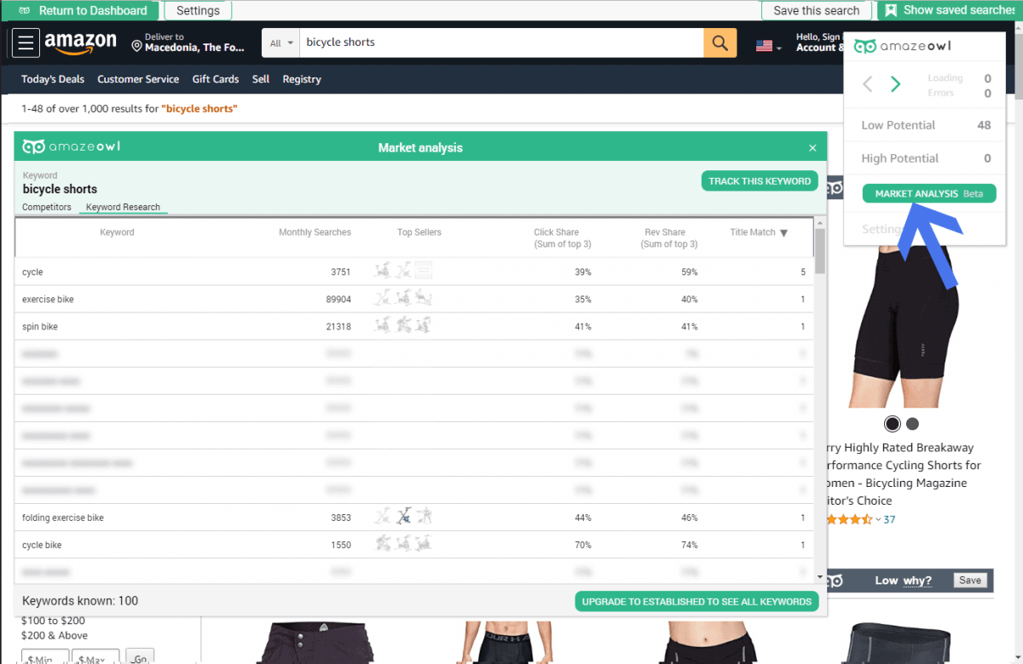Click the search magnifier button

tap(720, 43)
